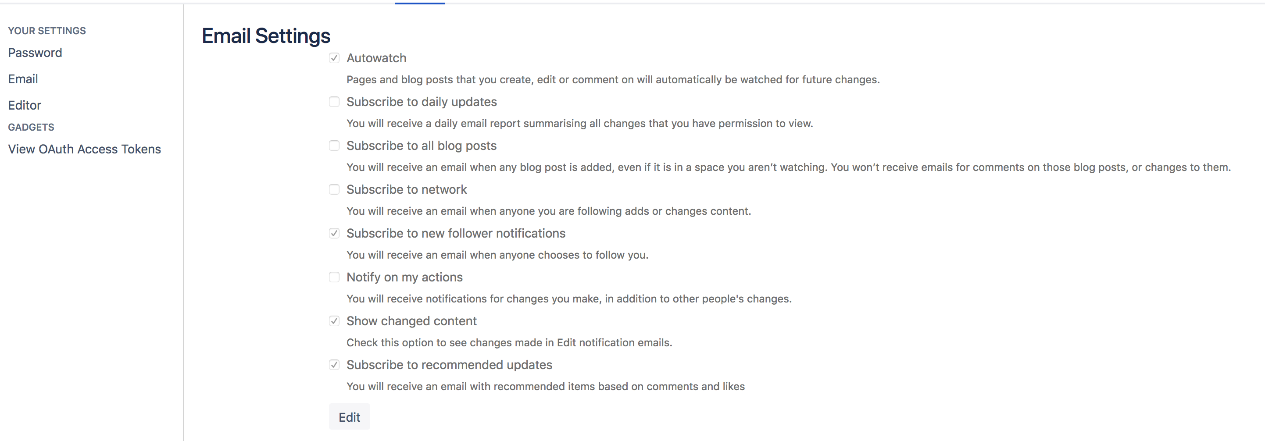Uncheck Subscribe to new follower notifications
The image size is (1265, 441).
point(334,234)
